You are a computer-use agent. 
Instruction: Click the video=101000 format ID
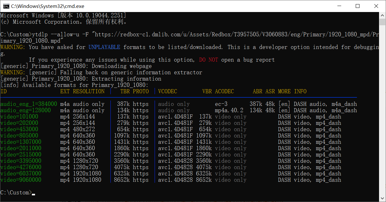pyautogui.click(x=19, y=117)
